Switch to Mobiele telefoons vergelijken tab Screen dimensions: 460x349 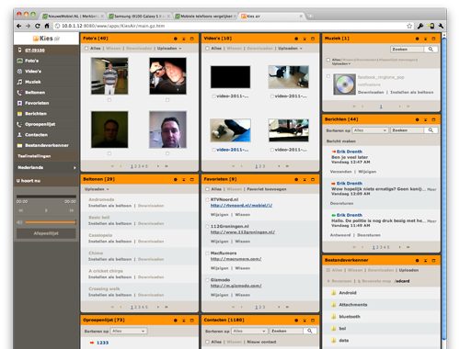[206, 16]
